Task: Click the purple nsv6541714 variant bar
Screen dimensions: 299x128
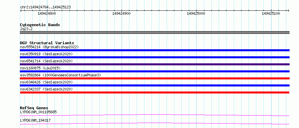Action: point(155,64)
